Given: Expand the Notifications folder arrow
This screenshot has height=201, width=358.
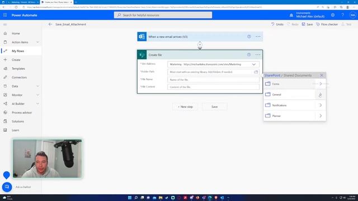Looking at the screenshot, I should coord(321,106).
